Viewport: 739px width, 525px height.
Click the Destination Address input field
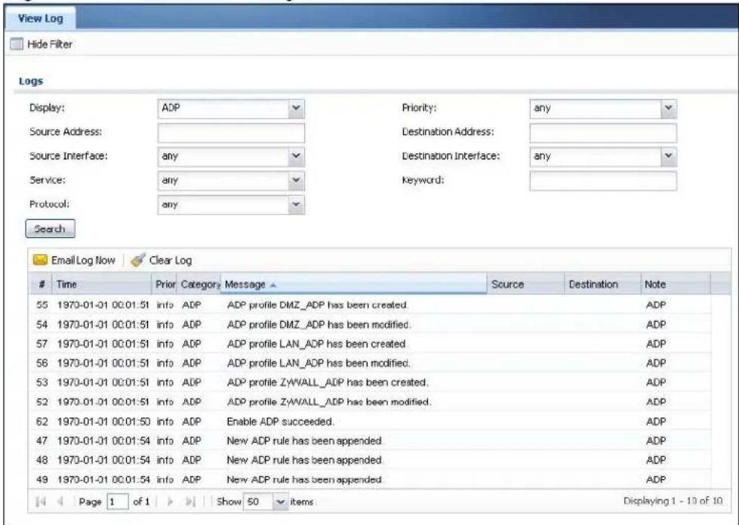tap(603, 132)
